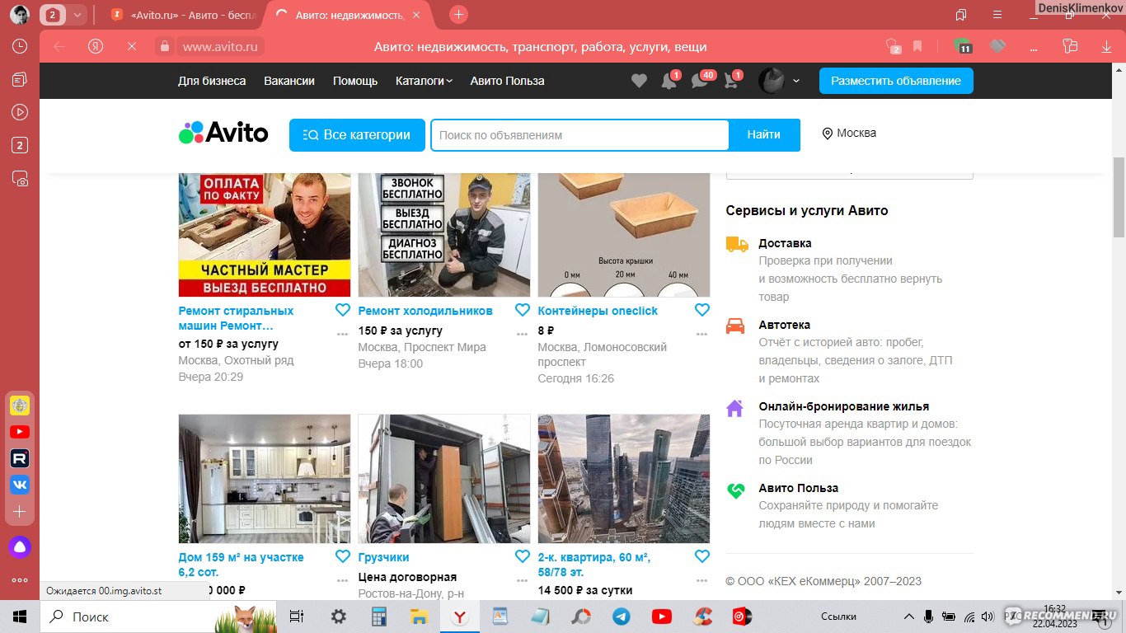Image resolution: width=1126 pixels, height=633 pixels.
Task: Open the Avito favorites heart icon
Action: 639,81
